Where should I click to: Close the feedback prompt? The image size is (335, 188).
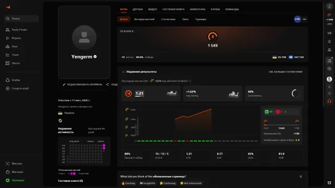click(x=301, y=177)
